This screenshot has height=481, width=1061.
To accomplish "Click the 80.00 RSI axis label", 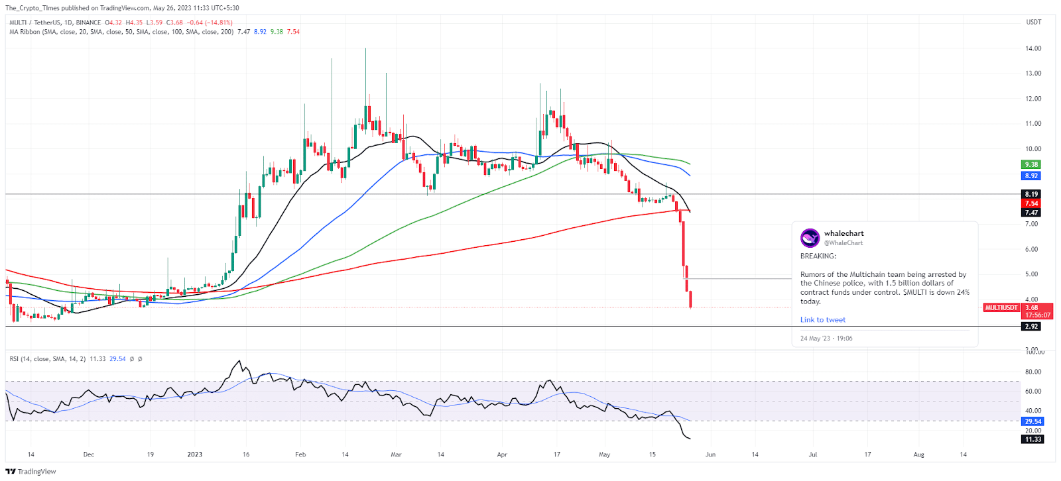I will [1033, 372].
